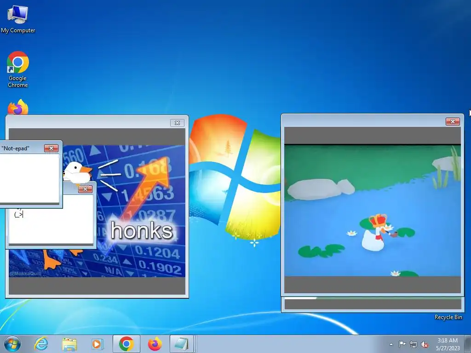
Task: Close the honks meme image window
Action: click(x=177, y=123)
